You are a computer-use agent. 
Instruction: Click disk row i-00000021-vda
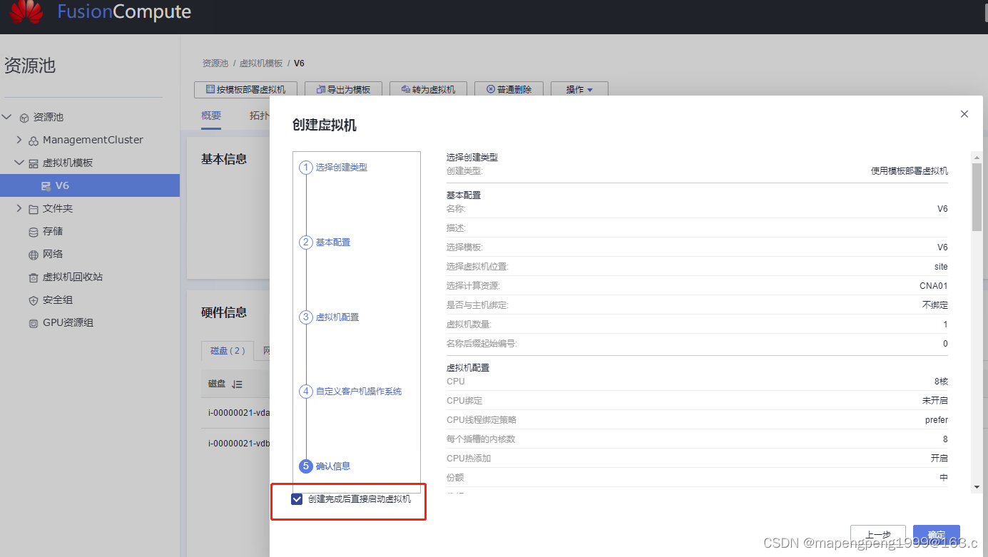239,413
